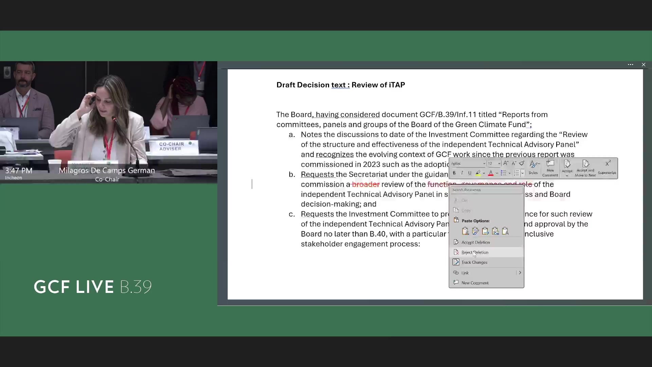Viewport: 652px width, 367px height.
Task: Open the Styles gallery
Action: click(533, 168)
